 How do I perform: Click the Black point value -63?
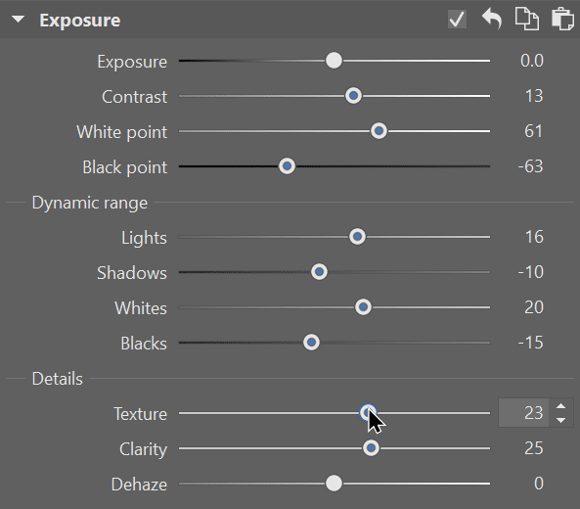pos(530,166)
